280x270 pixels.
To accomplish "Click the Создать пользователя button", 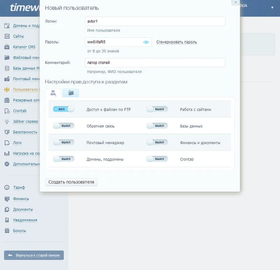I will 71,182.
